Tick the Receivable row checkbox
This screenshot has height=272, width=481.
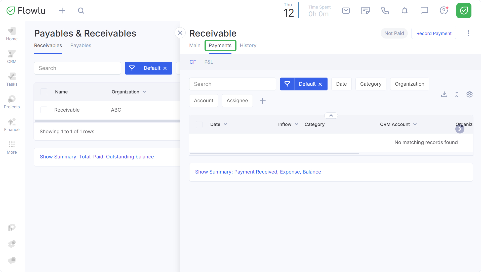(x=44, y=110)
